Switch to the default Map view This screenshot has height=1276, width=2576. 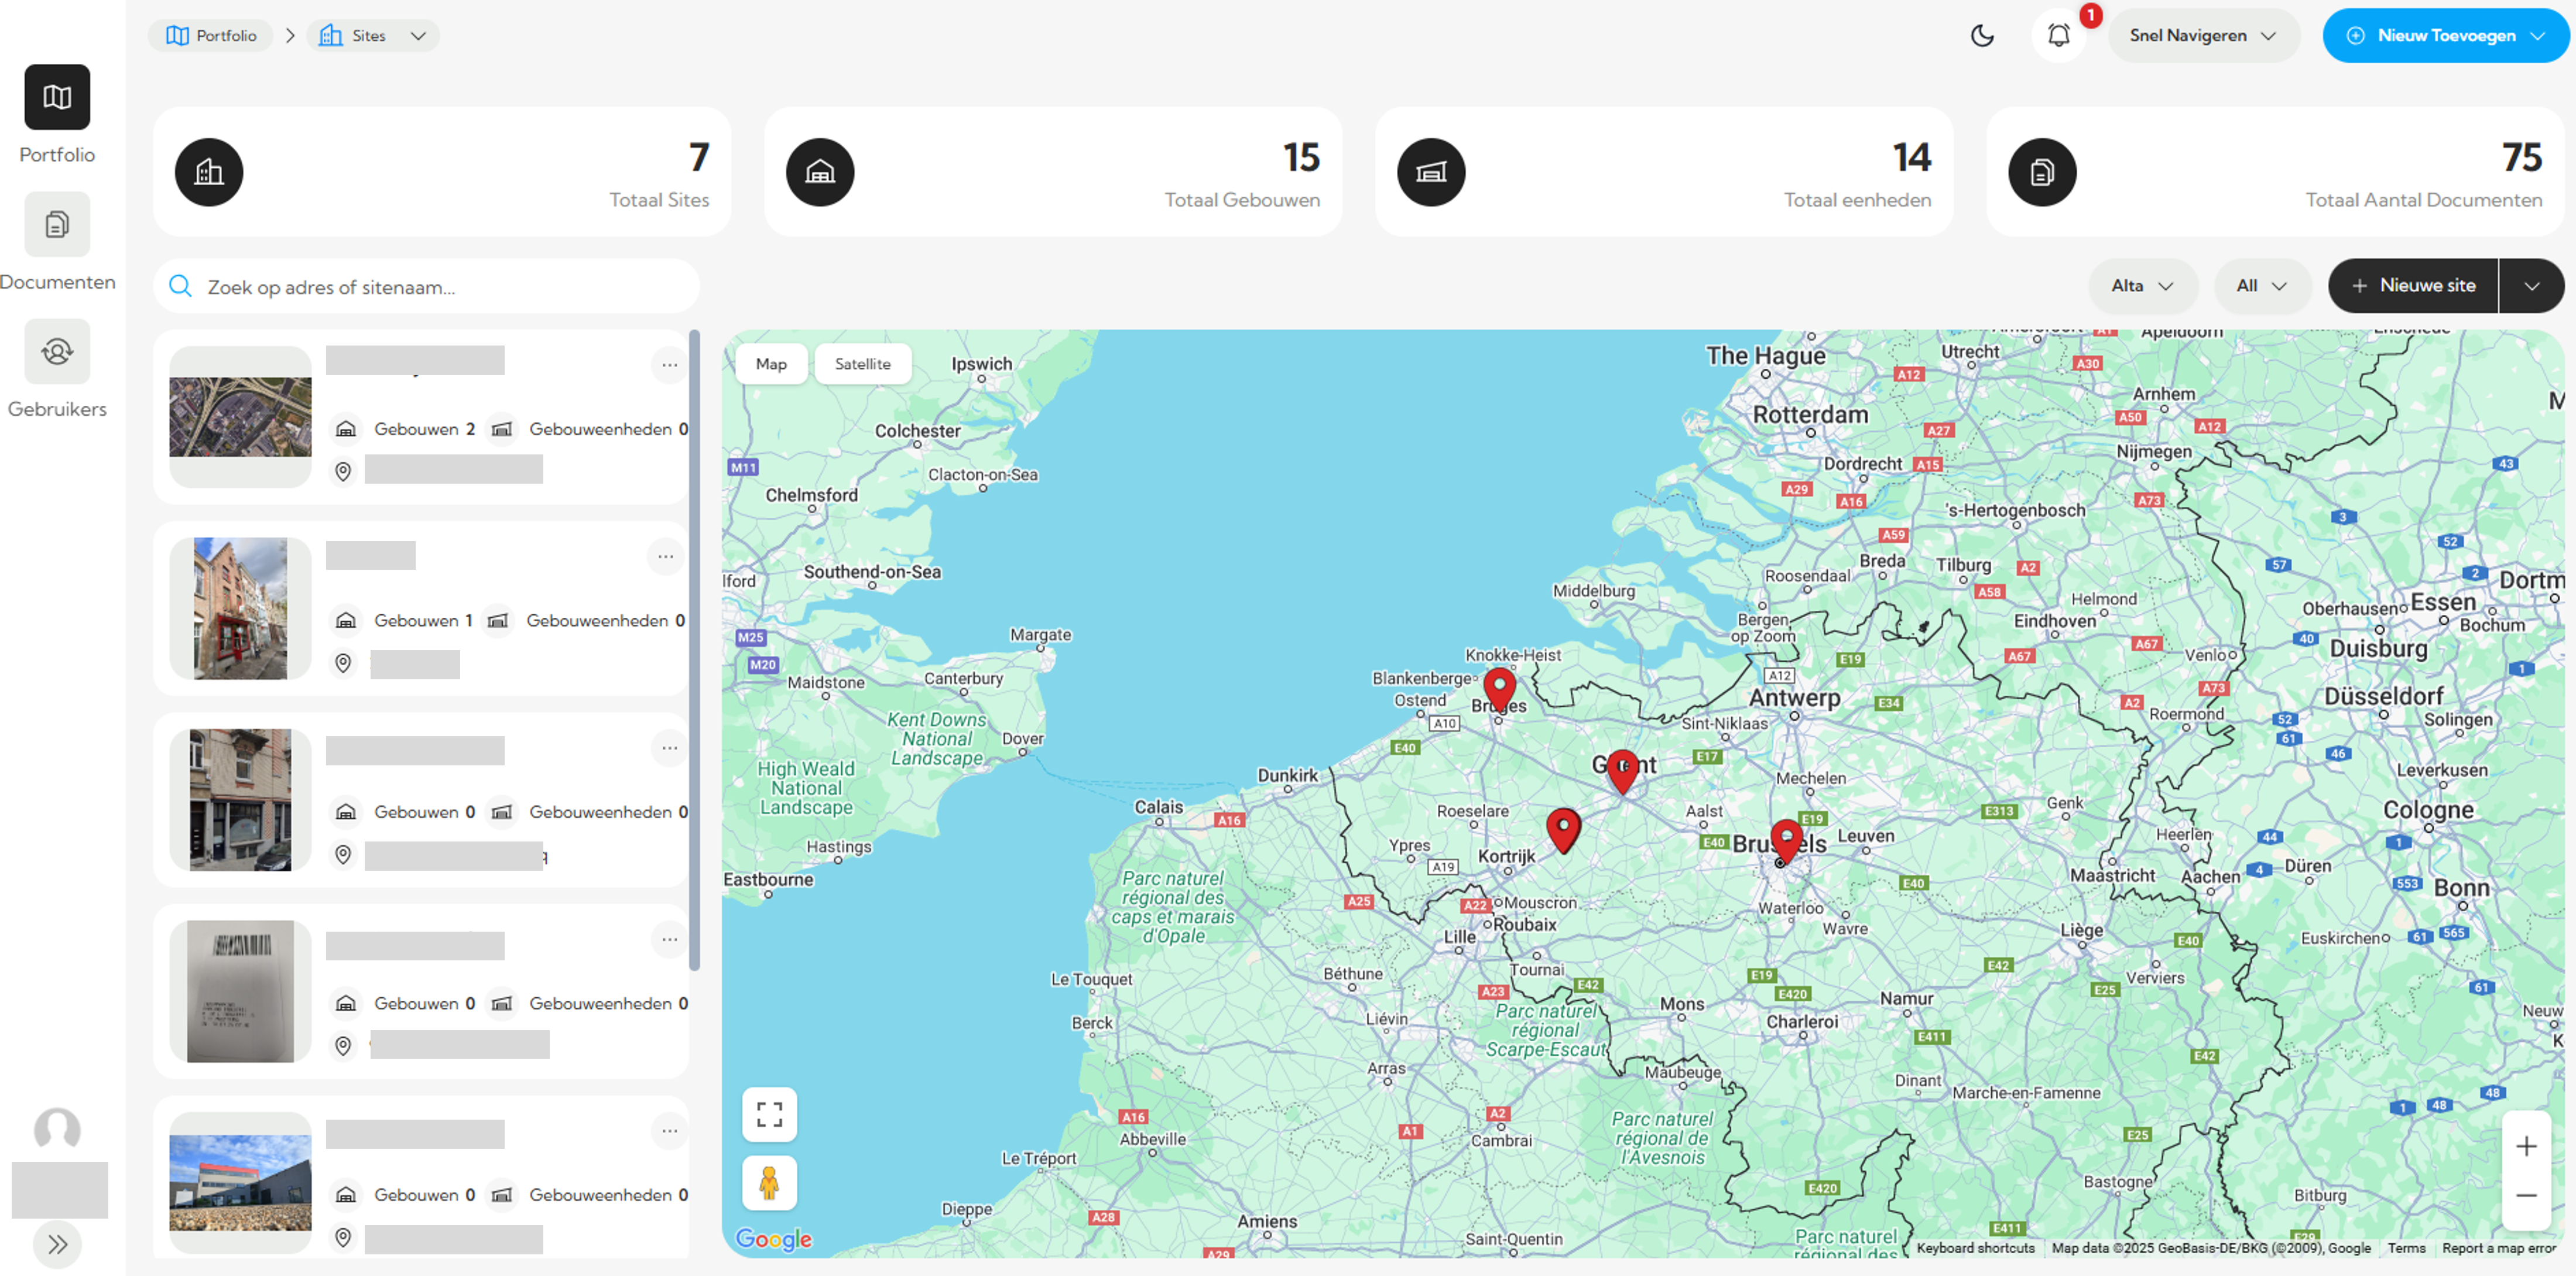click(770, 364)
